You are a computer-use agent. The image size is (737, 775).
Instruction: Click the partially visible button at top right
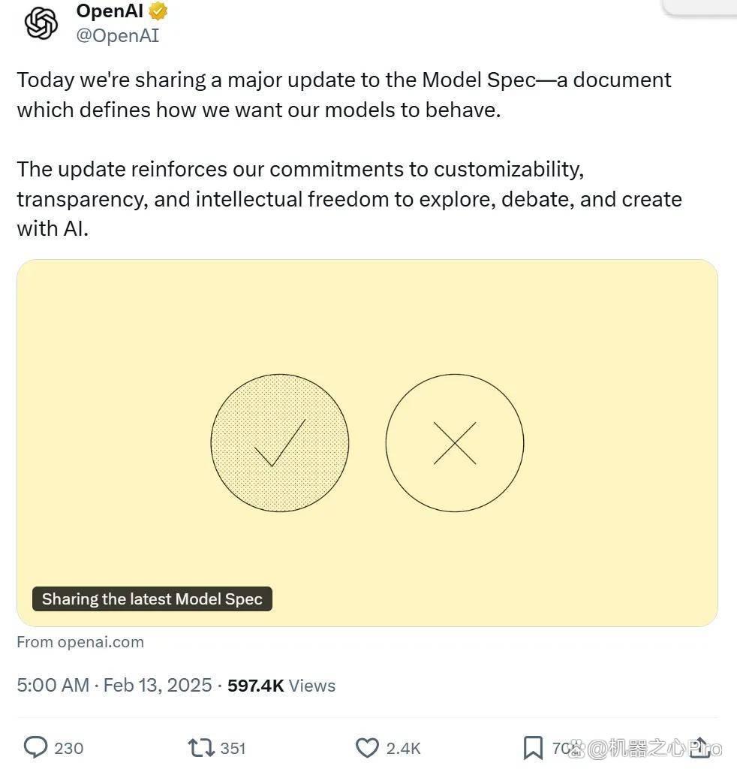pyautogui.click(x=699, y=8)
